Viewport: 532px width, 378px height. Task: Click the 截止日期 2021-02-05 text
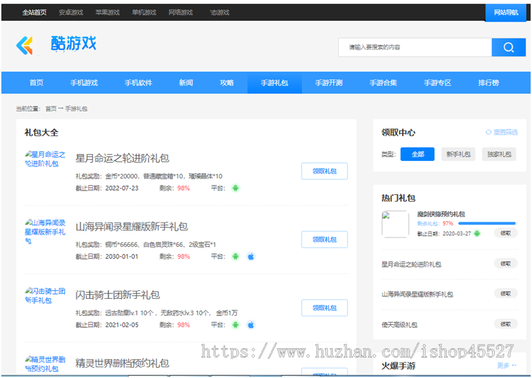pos(107,325)
